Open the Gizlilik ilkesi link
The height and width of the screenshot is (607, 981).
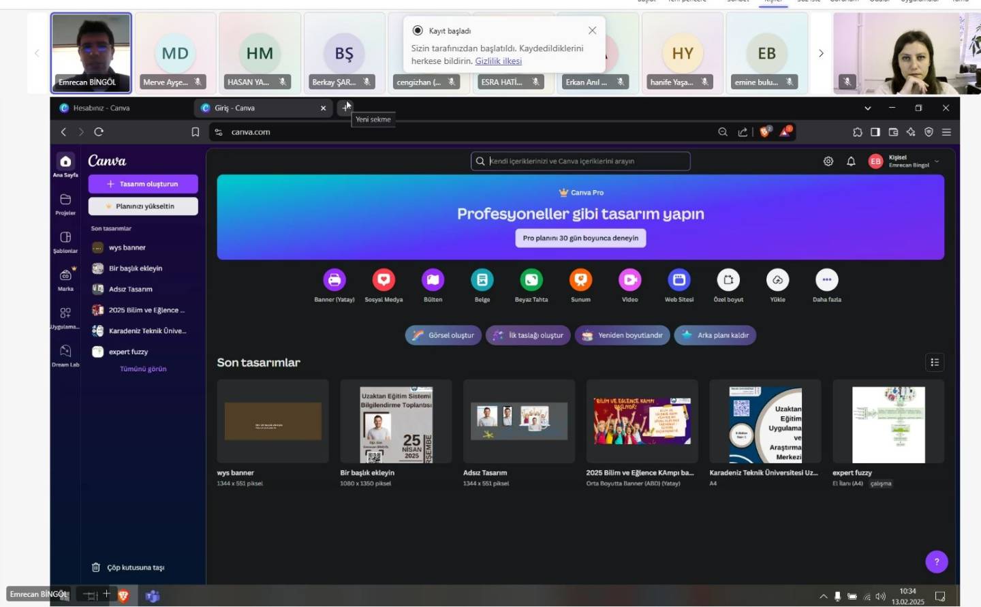pyautogui.click(x=498, y=61)
